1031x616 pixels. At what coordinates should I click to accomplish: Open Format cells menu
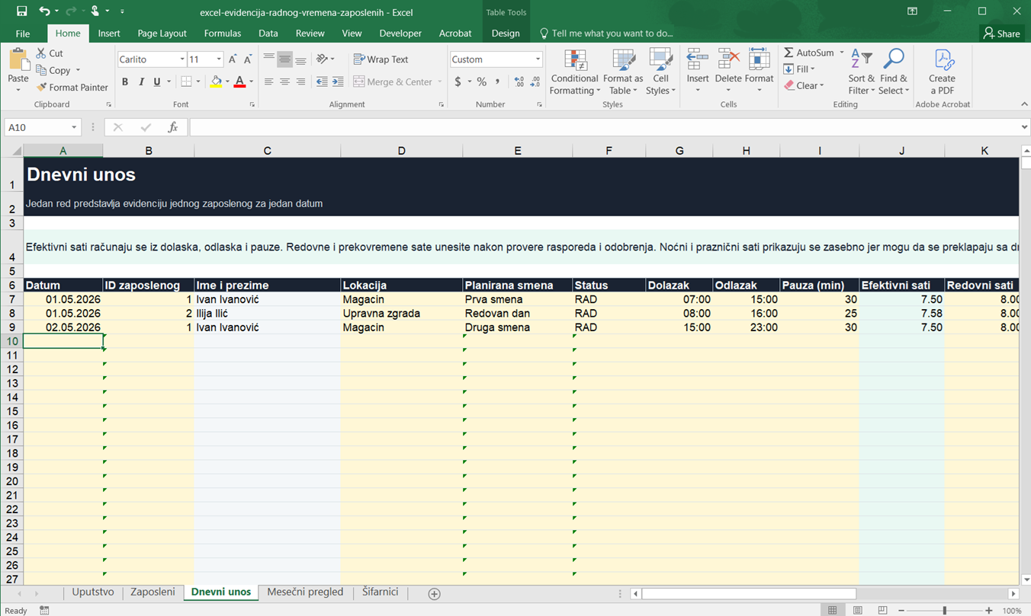(759, 71)
